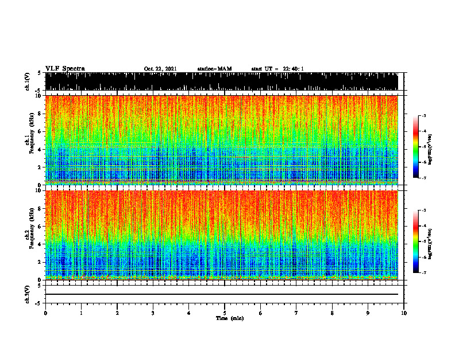
Task: Click the "2" kHz tick on ch.2 axis
Action: click(40, 262)
